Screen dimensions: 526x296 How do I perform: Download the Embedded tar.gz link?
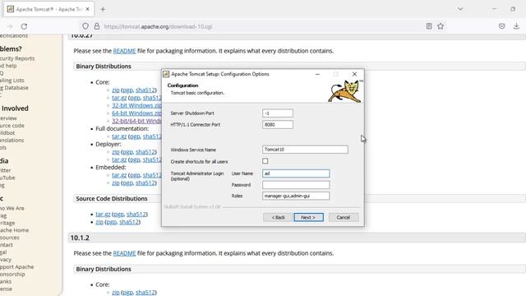pos(119,175)
